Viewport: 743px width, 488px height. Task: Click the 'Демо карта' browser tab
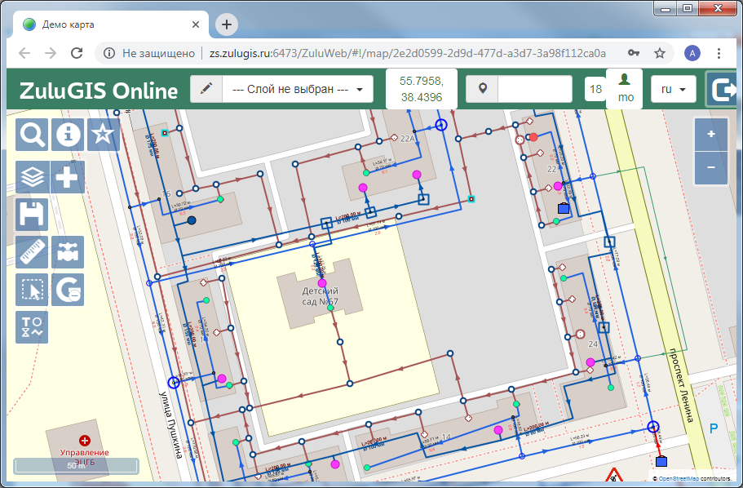pyautogui.click(x=106, y=24)
